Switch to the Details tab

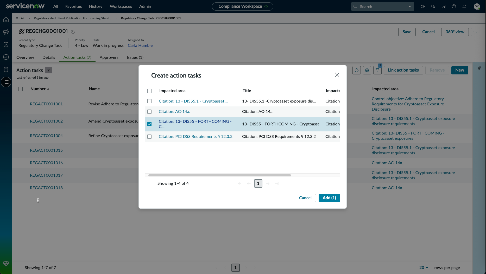49,58
